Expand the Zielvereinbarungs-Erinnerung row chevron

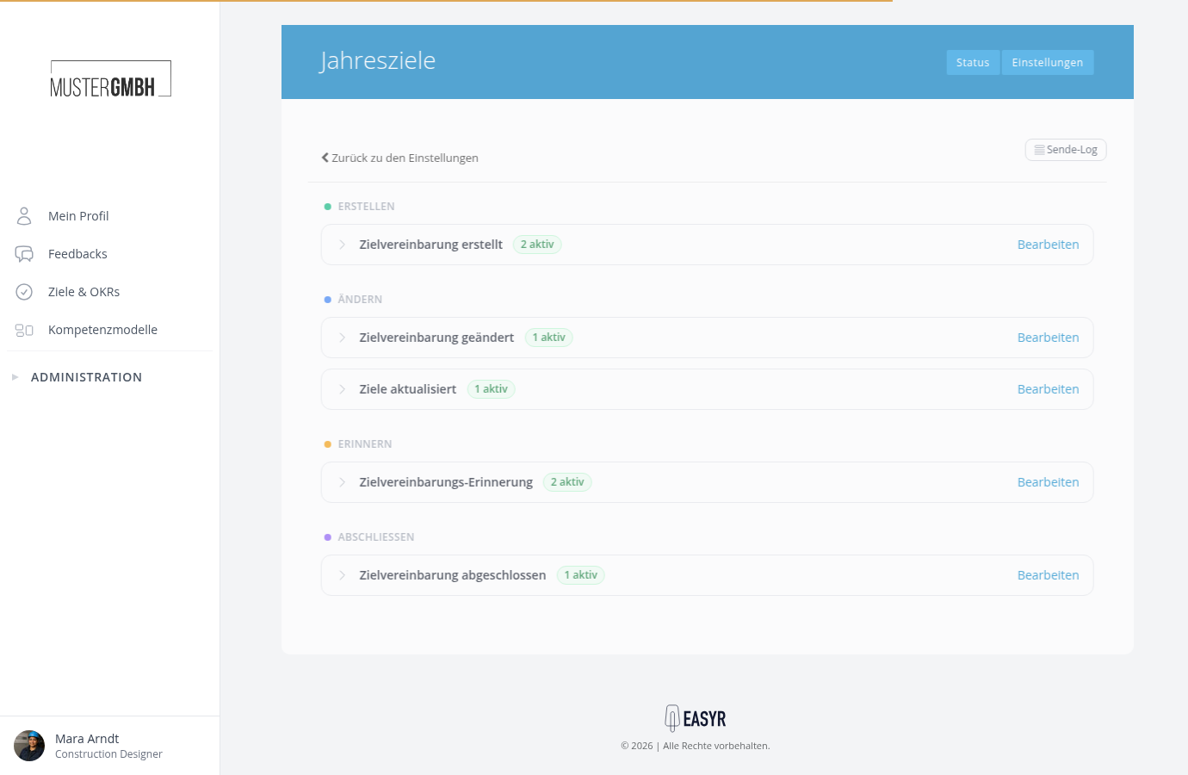[342, 482]
